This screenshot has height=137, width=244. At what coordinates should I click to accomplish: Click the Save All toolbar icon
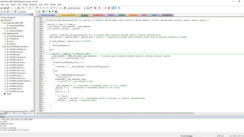pos(8,8)
